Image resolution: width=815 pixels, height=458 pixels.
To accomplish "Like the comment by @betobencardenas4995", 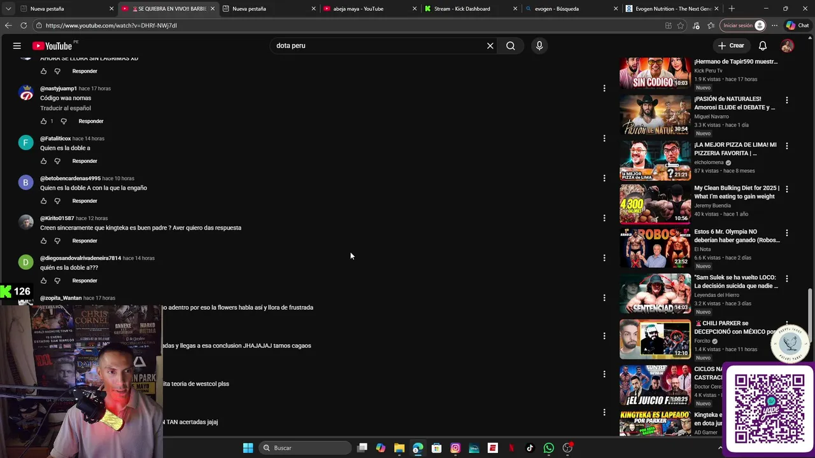I will tap(43, 201).
